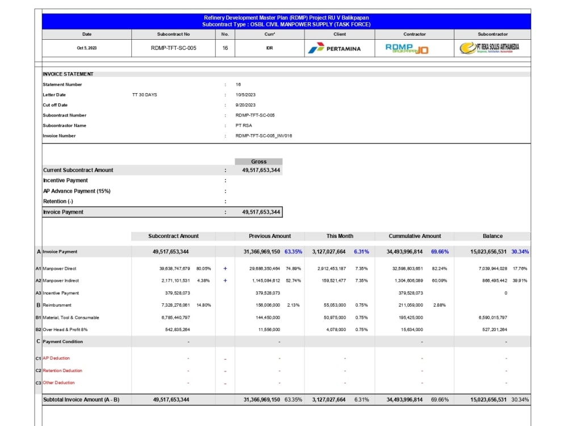Screen dimensions: 568x426
Task: Select the '82.24%' cumulative percentage
Action: click(x=440, y=269)
